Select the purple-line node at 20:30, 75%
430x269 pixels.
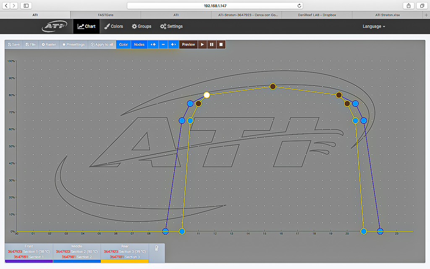point(355,103)
